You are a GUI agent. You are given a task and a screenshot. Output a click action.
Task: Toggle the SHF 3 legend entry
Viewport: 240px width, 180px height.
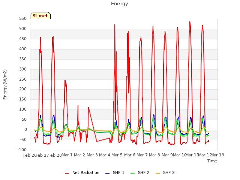165,172
